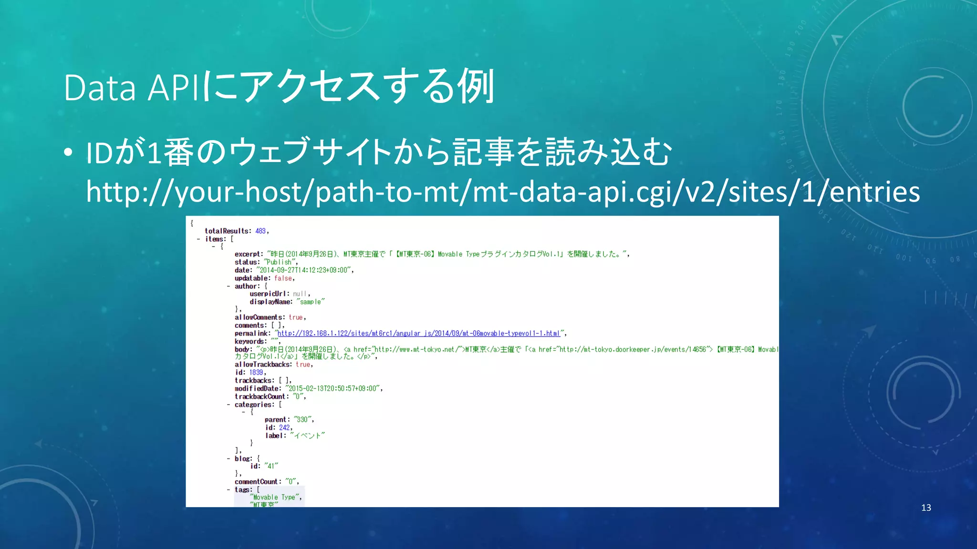Screen dimensions: 977x549
Task: Select the slide title "Data APIにアクセスする例"
Action: coord(280,87)
